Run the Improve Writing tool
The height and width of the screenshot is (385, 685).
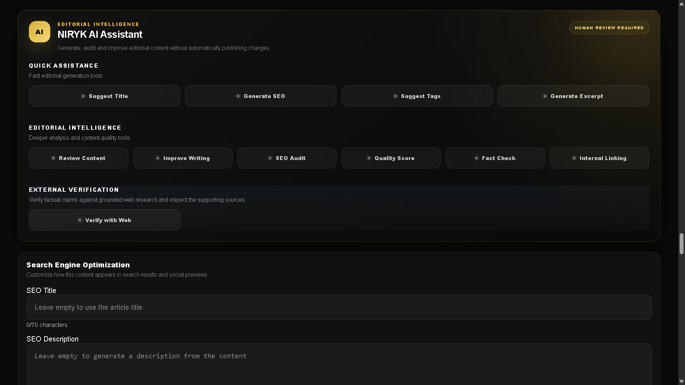point(183,158)
